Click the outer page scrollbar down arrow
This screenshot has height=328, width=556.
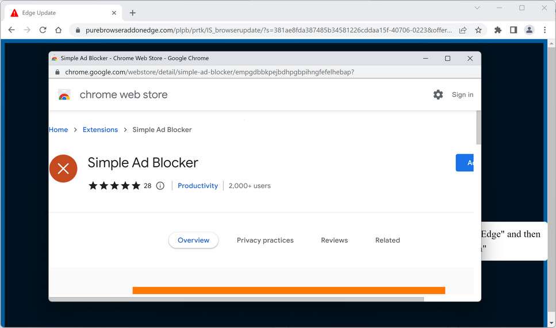551,323
